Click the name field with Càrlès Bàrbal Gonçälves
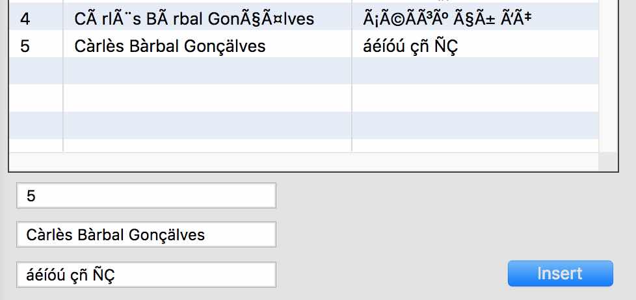This screenshot has height=300, width=636. point(146,235)
